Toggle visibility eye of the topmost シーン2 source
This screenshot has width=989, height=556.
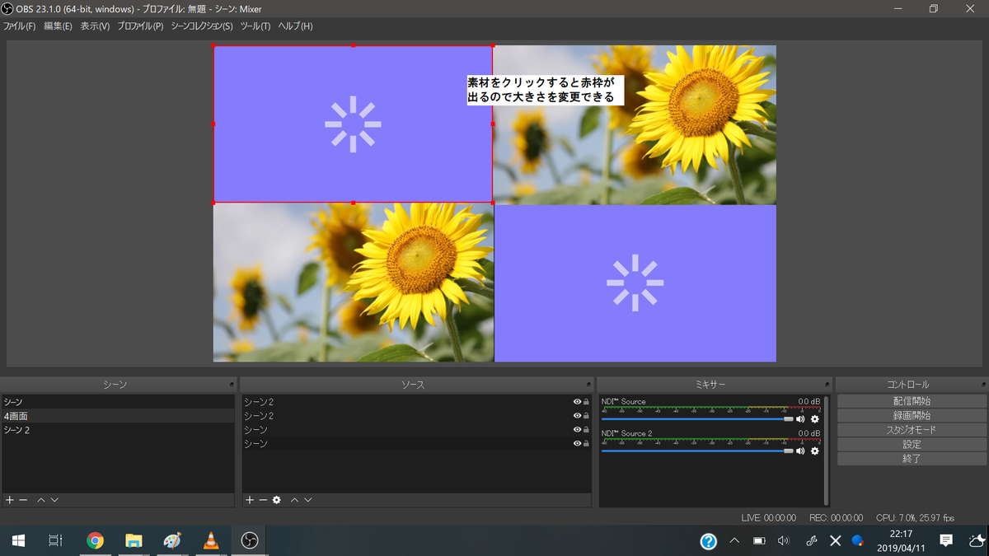[578, 402]
